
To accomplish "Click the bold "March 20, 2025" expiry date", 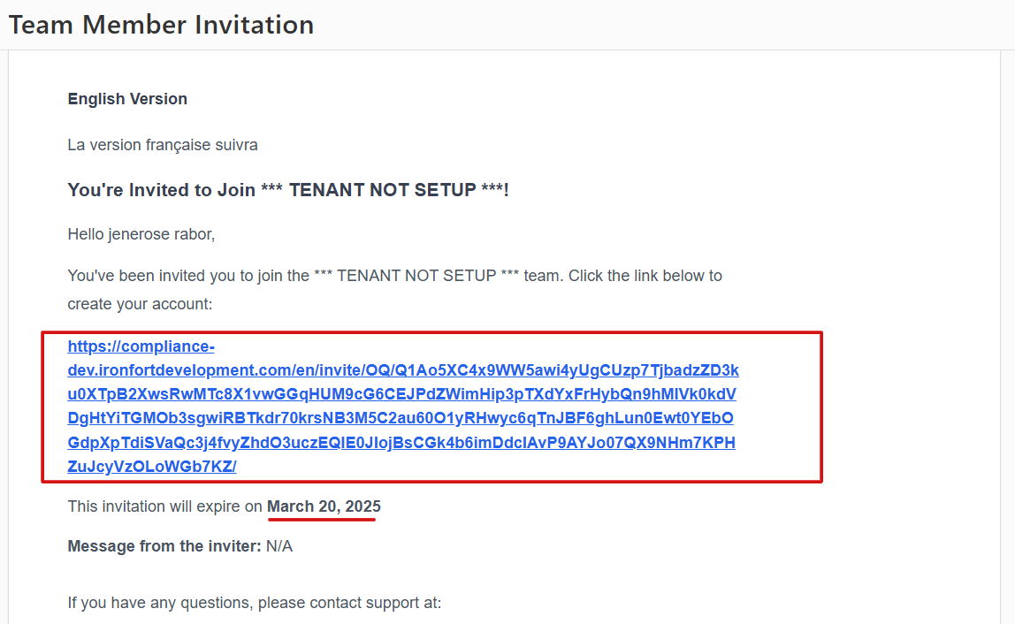I will tap(324, 506).
